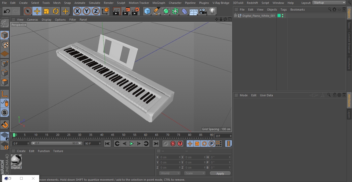The height and width of the screenshot is (182, 352).
Task: Switch to Edges mode
Action: tap(5, 73)
